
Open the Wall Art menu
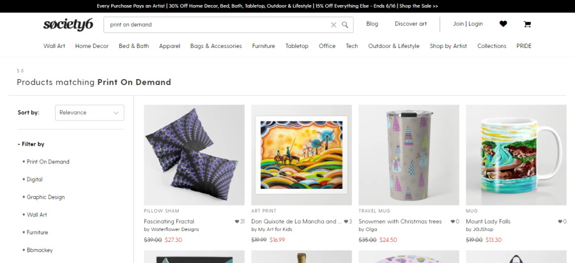click(x=54, y=46)
